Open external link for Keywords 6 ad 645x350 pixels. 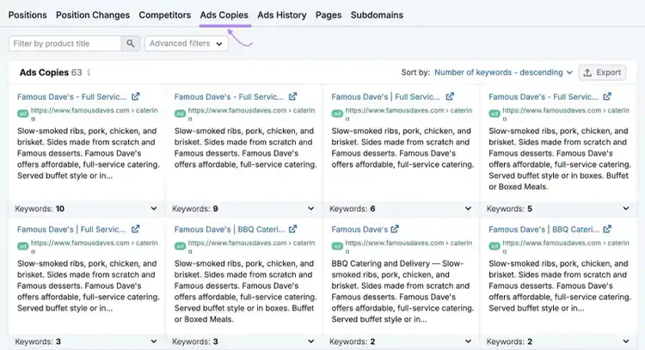[450, 96]
